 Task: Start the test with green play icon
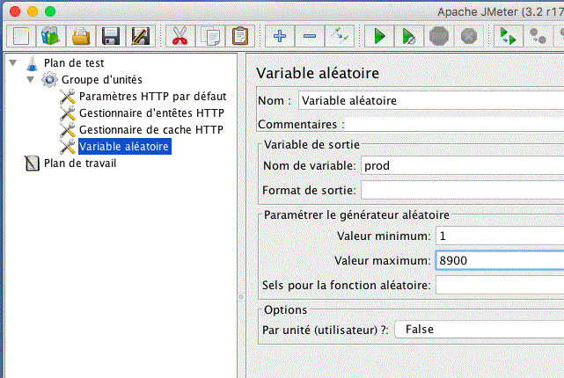coord(378,36)
